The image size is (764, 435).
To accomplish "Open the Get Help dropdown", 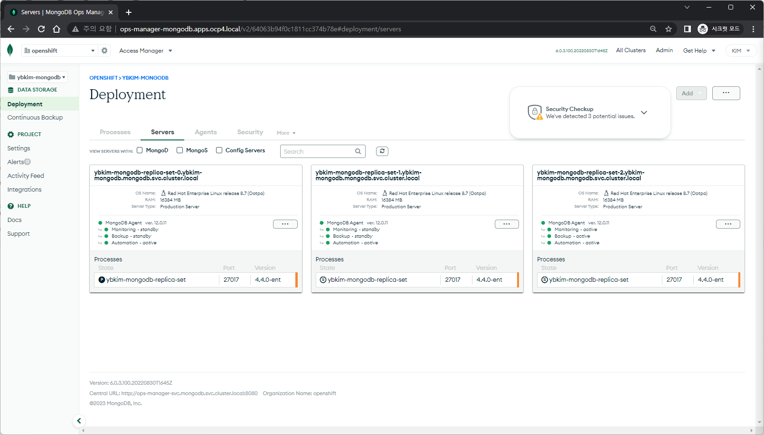I will [699, 51].
